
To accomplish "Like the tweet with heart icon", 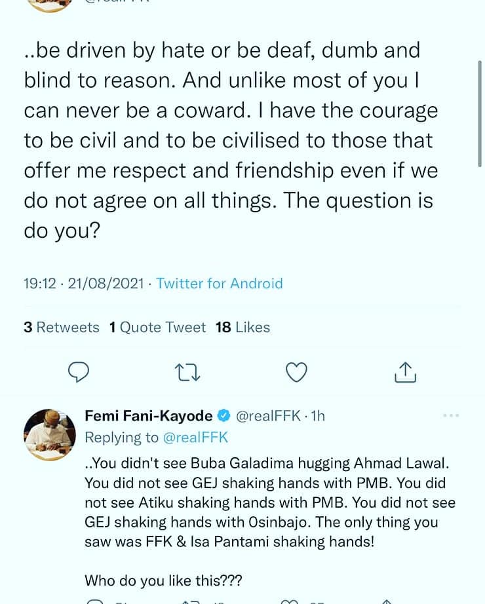I will (x=297, y=372).
